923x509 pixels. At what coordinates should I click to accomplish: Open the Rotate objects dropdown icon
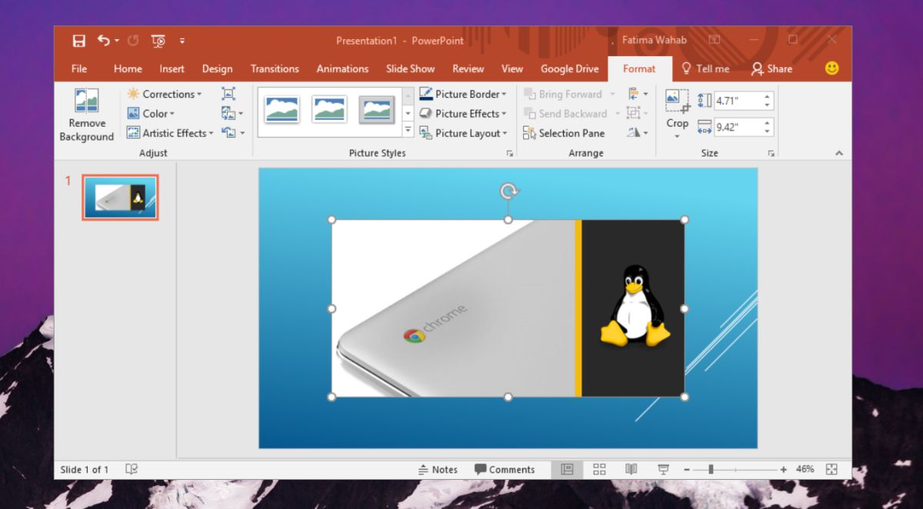click(x=638, y=133)
